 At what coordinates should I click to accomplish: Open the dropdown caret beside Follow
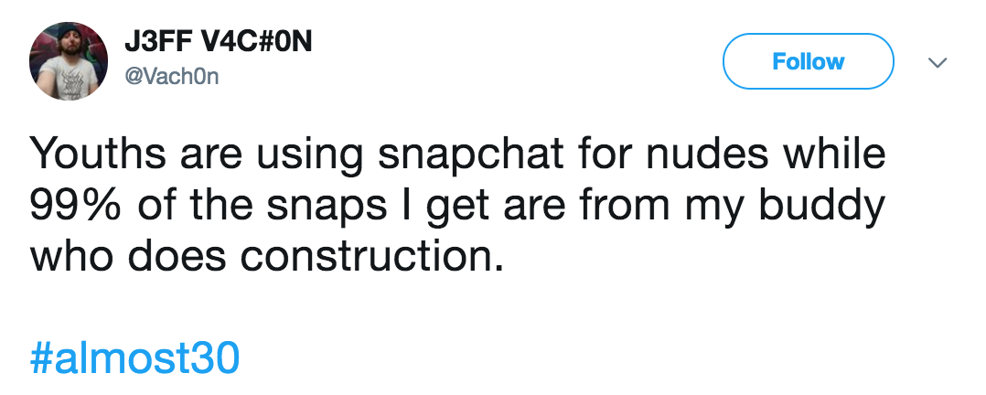938,62
